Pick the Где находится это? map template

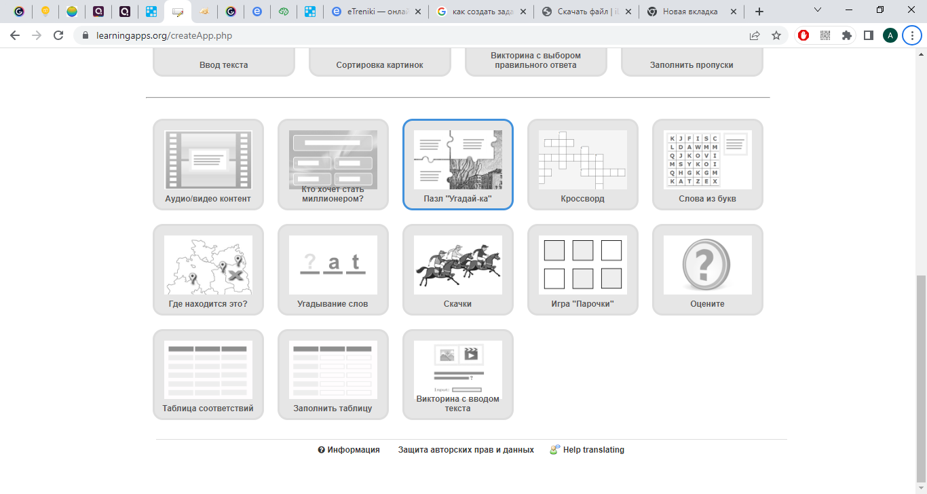tap(208, 269)
